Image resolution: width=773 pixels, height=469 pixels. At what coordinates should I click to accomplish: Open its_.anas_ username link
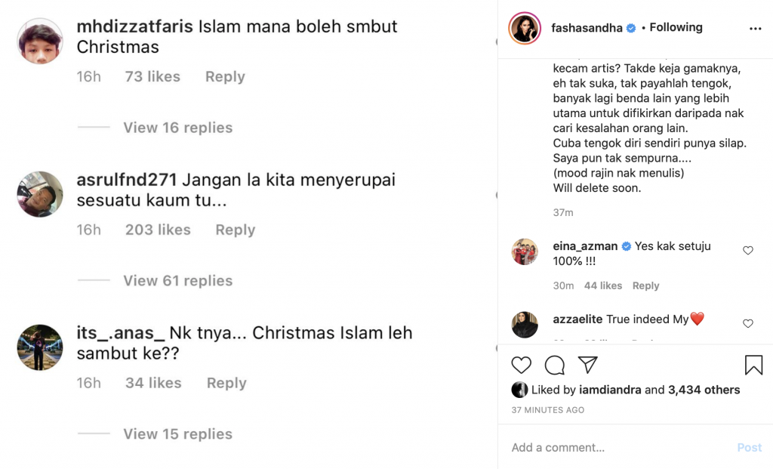pyautogui.click(x=120, y=333)
